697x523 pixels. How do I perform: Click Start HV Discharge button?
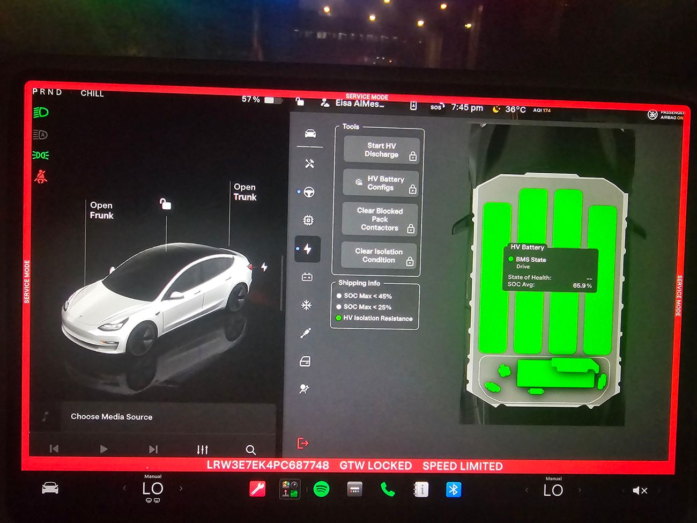[x=381, y=150]
